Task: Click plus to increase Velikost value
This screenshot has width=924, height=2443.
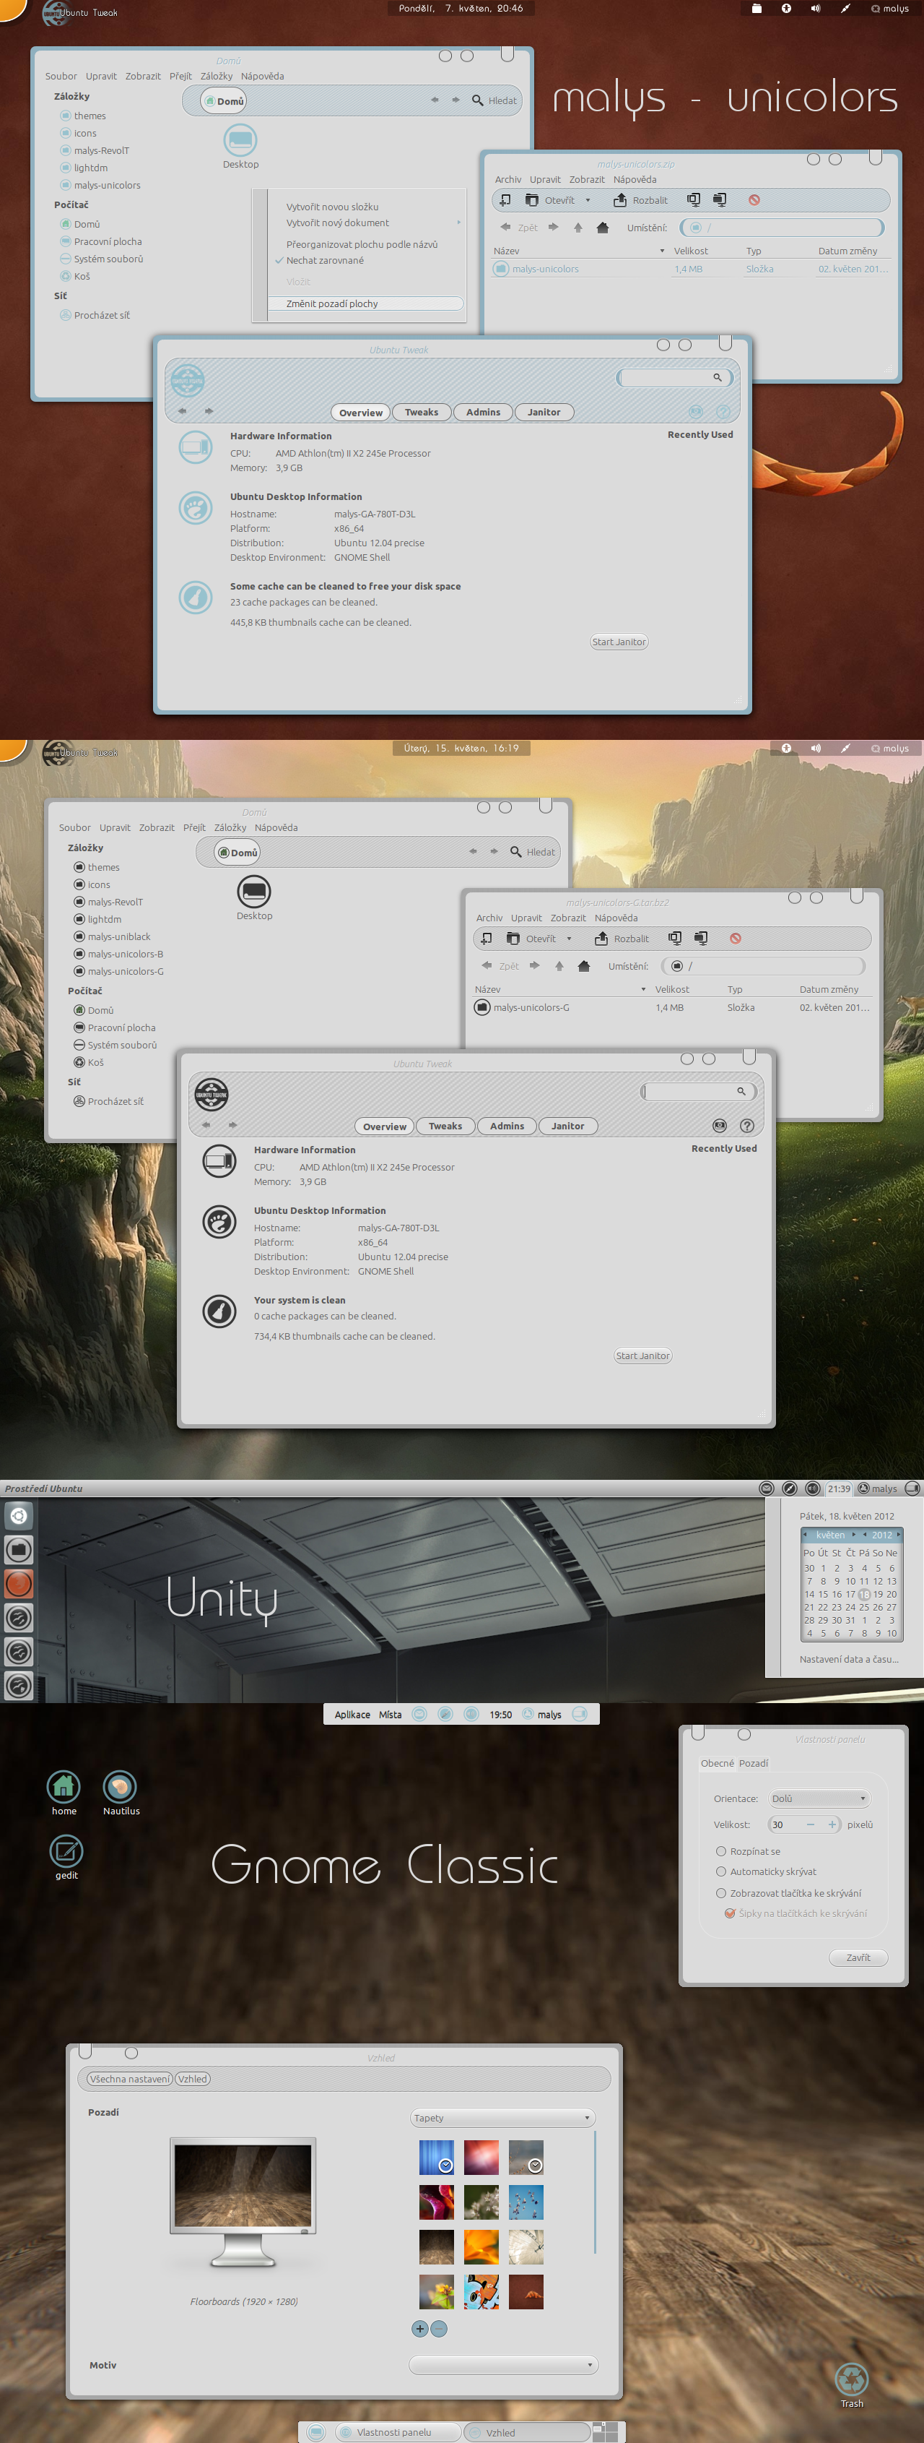Action: 832,1824
